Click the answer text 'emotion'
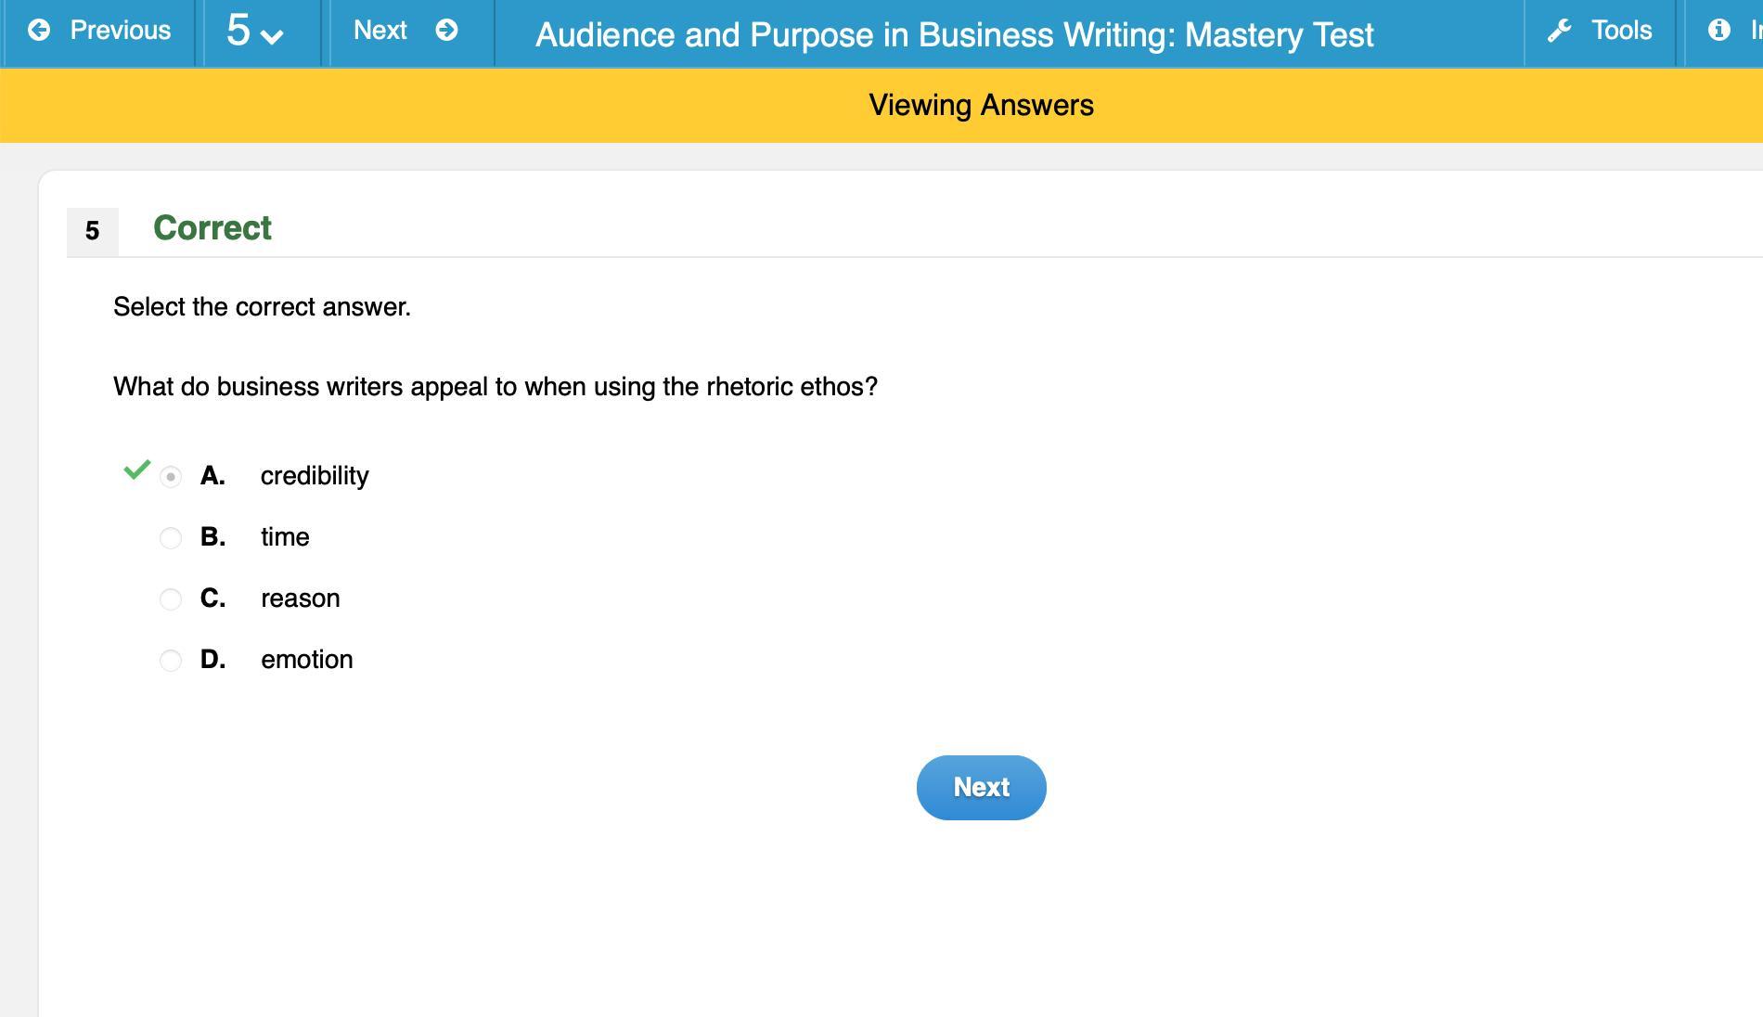Image resolution: width=1763 pixels, height=1017 pixels. coord(307,660)
